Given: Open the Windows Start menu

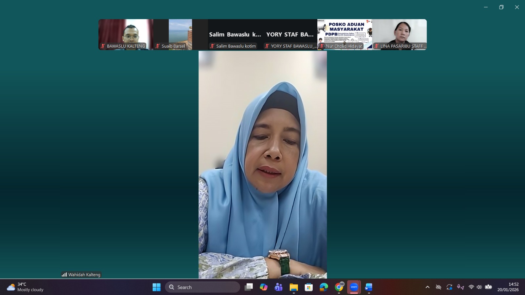Looking at the screenshot, I should [157, 287].
